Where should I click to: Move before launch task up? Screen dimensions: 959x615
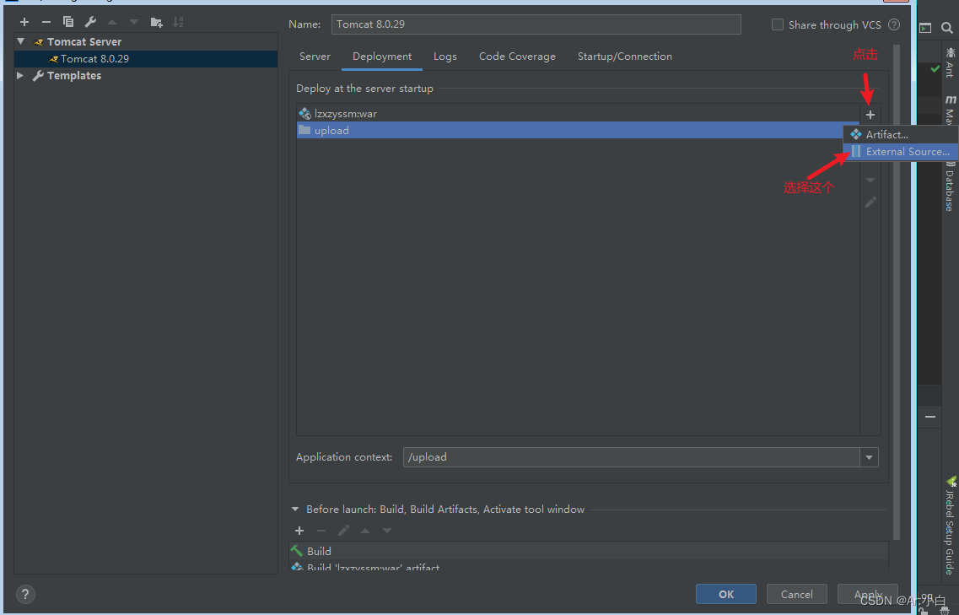click(x=365, y=531)
